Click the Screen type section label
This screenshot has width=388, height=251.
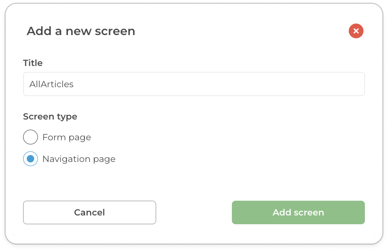click(x=50, y=117)
